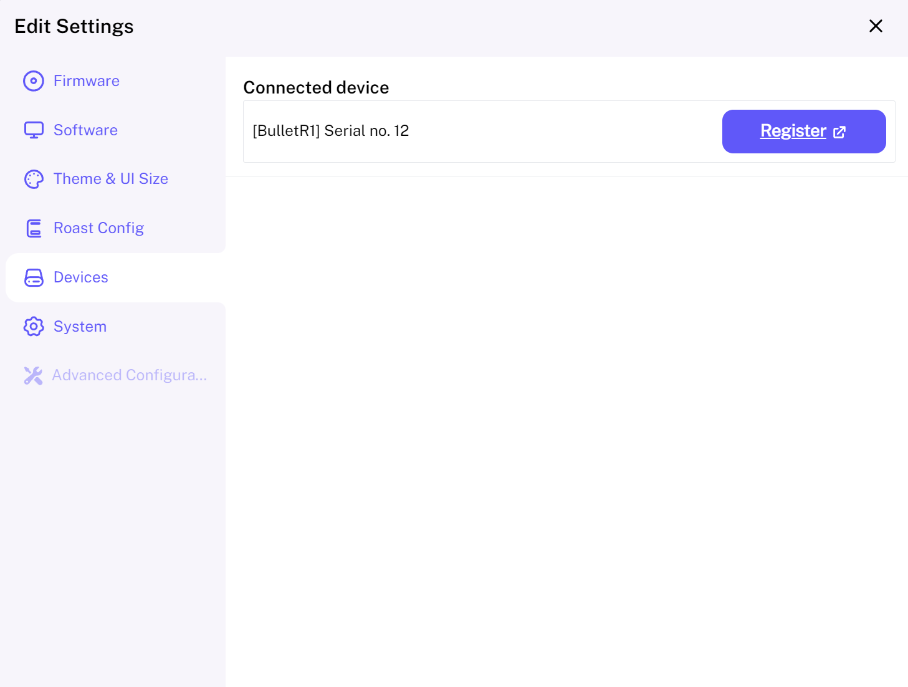The height and width of the screenshot is (687, 908).
Task: Click the Advanced Configuration wrench icon
Action: coord(34,375)
